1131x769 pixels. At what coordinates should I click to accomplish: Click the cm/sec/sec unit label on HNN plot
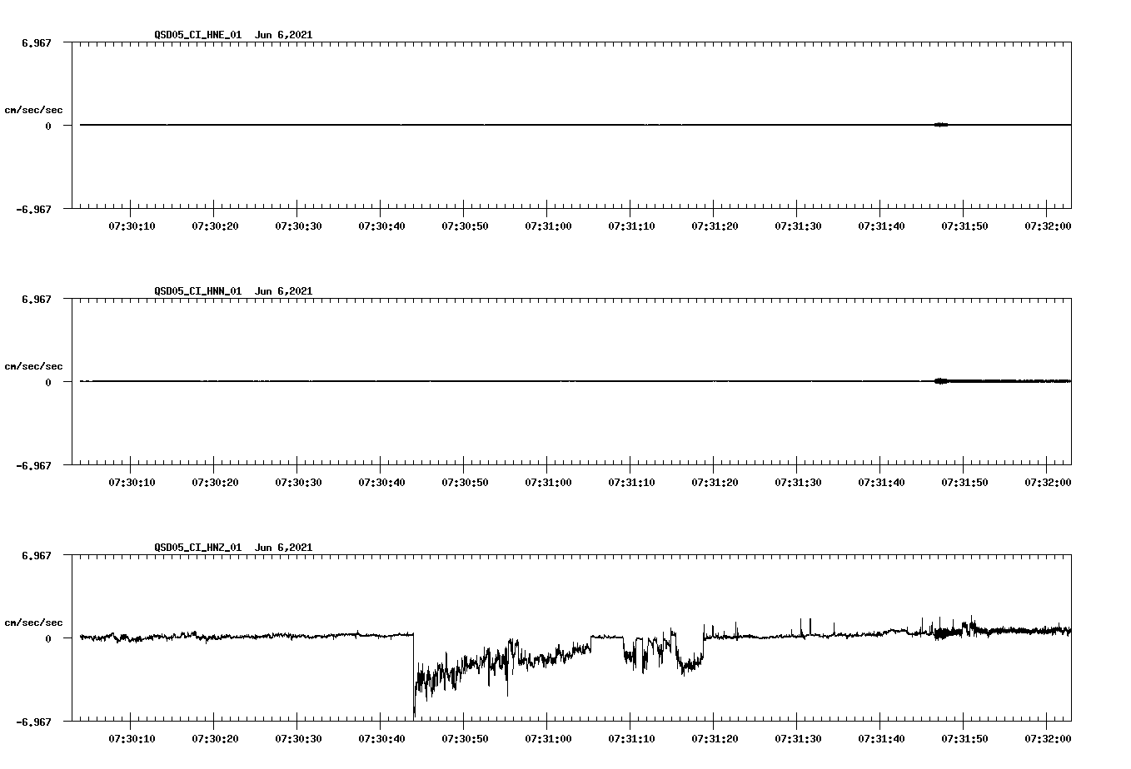point(33,366)
